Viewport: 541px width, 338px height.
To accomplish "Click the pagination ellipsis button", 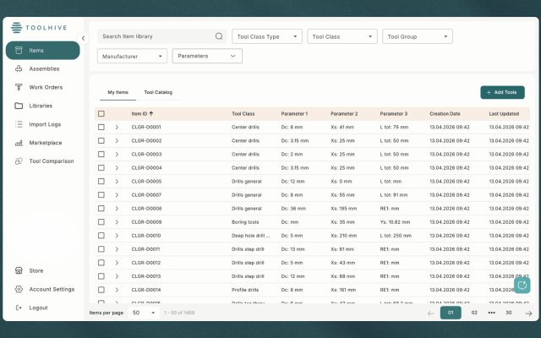I will click(492, 313).
